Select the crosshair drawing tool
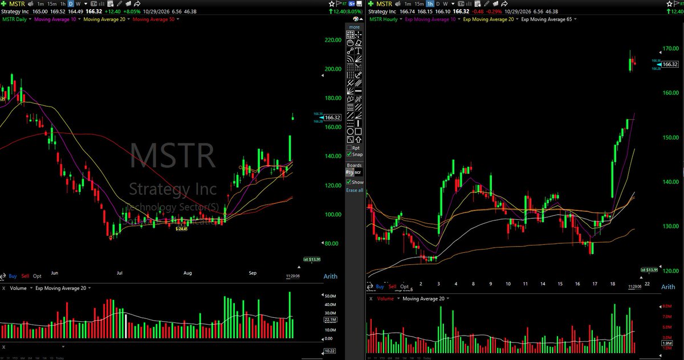Image resolution: width=684 pixels, height=360 pixels. coord(359,34)
